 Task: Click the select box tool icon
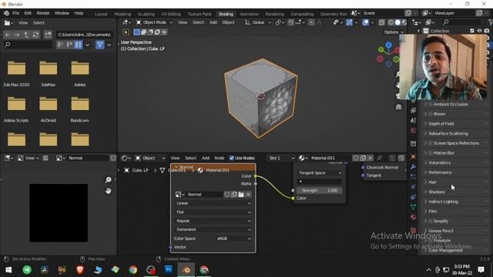(136, 32)
